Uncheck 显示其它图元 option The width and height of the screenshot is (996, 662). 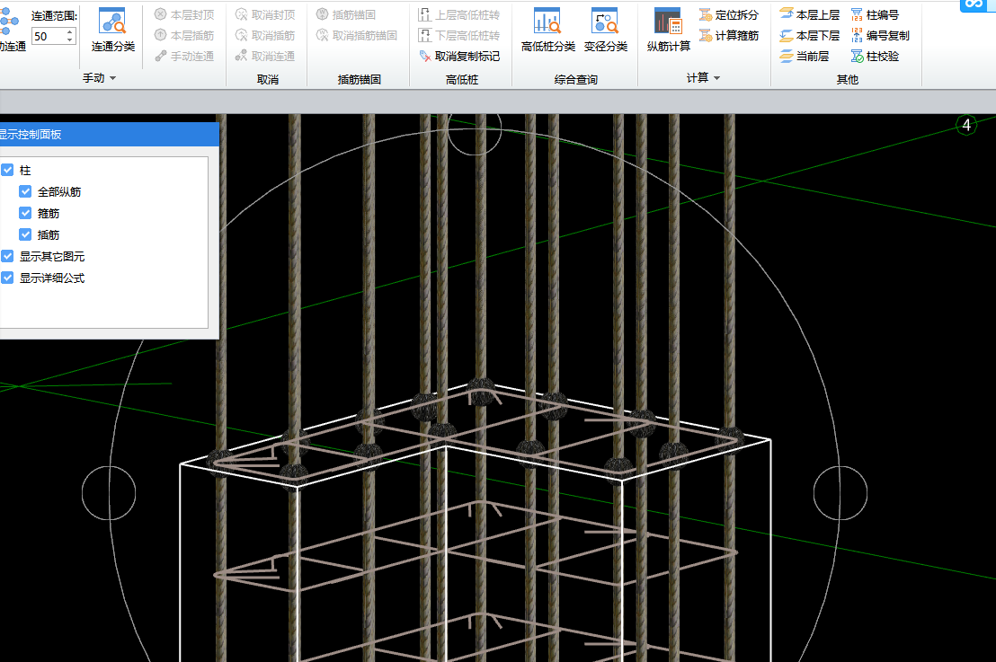pos(7,256)
